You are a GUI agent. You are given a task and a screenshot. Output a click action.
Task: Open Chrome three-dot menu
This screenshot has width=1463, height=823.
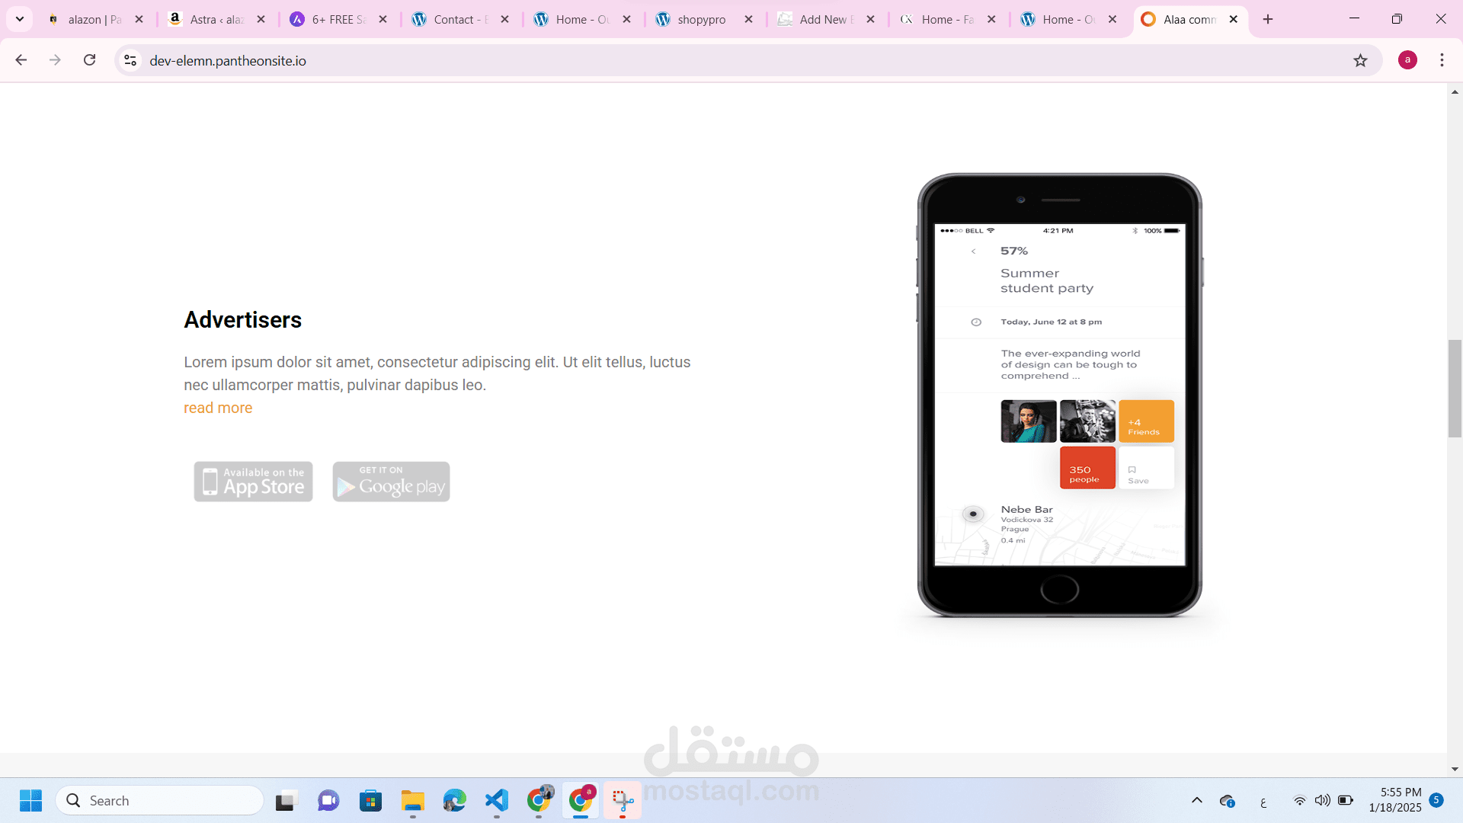point(1442,60)
